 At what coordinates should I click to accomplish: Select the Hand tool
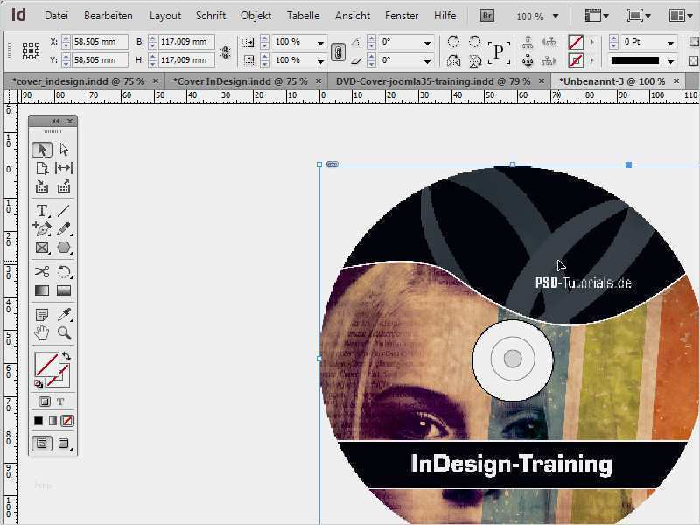pyautogui.click(x=42, y=333)
